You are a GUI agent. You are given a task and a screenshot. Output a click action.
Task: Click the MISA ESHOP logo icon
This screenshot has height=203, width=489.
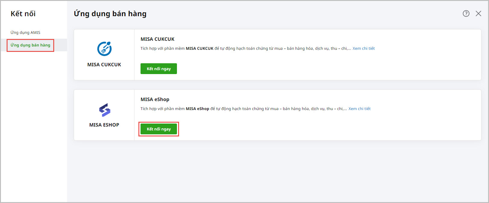pyautogui.click(x=104, y=110)
